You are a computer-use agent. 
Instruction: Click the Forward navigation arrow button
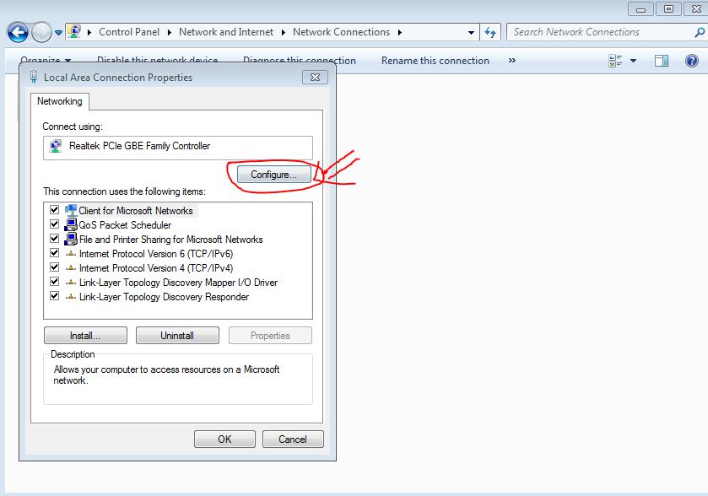click(41, 33)
